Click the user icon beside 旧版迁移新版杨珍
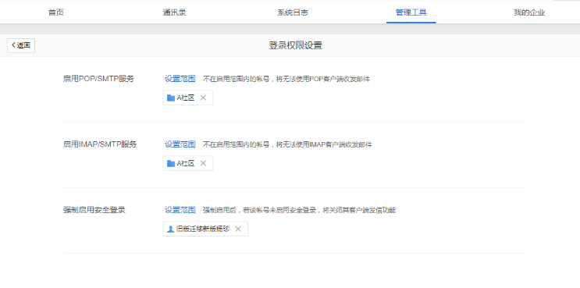580x288 pixels. point(170,229)
